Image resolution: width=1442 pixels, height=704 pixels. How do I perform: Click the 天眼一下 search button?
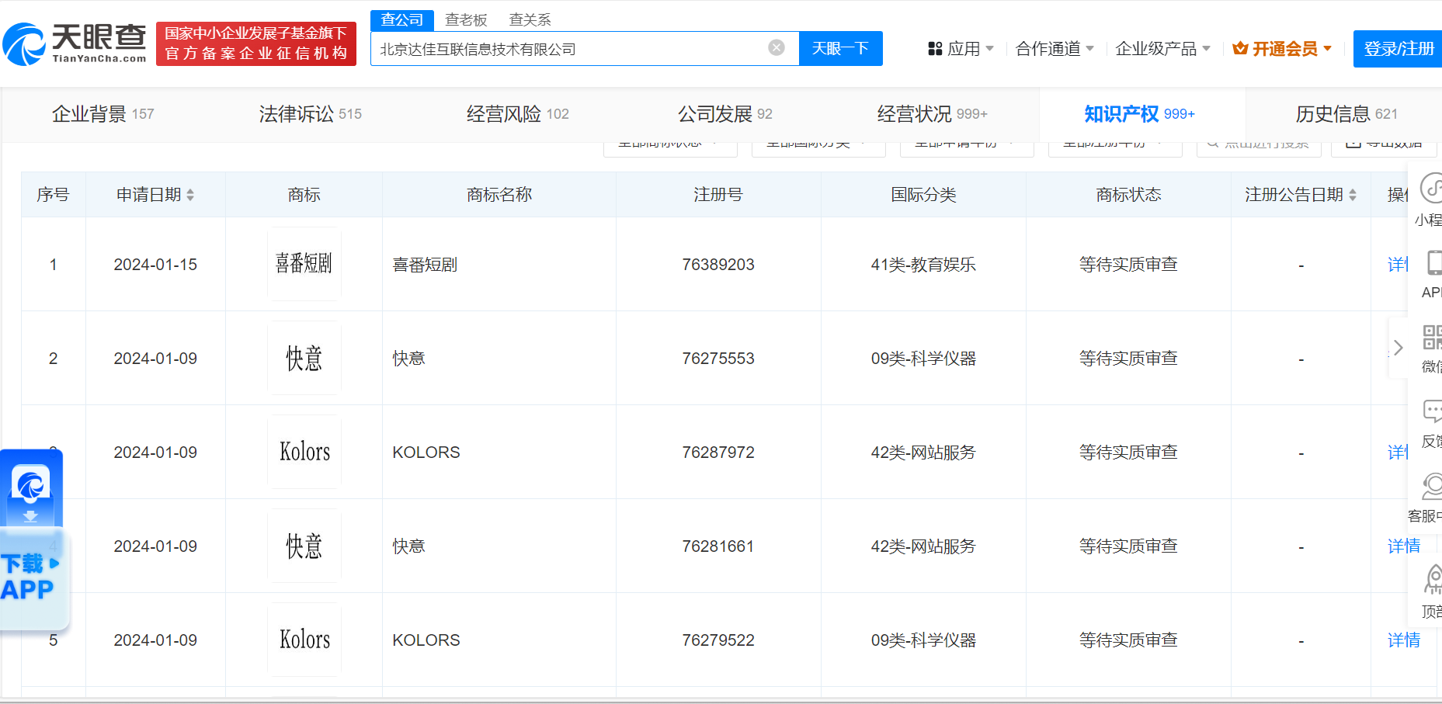click(x=840, y=48)
